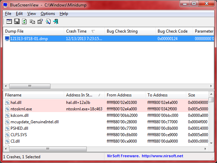
Task: Click the Exit toolbar icon
Action: 56,22
